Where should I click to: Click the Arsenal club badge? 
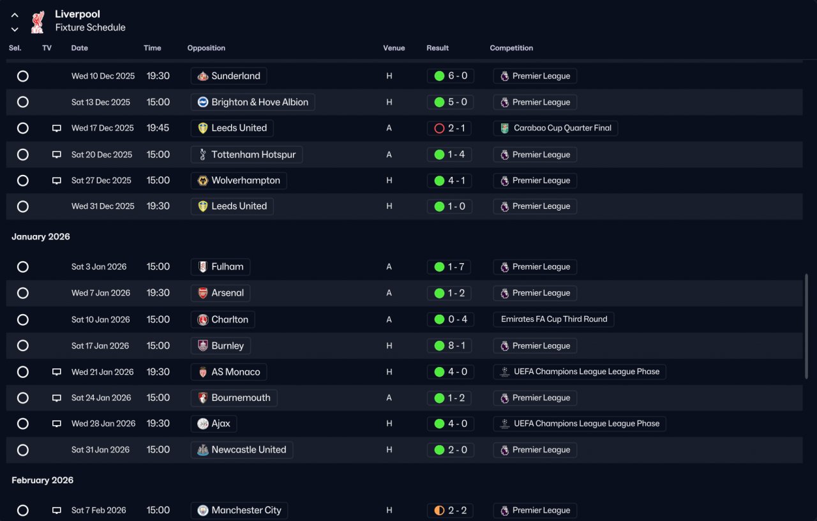pos(203,293)
